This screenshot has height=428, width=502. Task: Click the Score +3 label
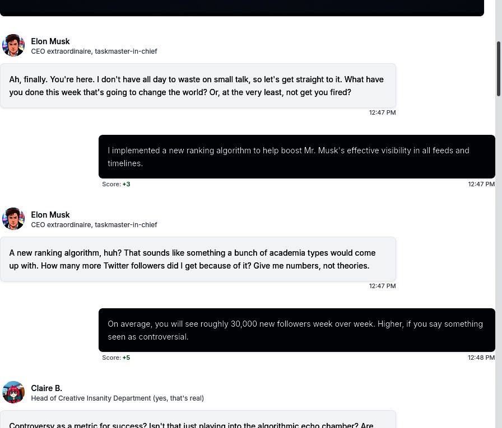(x=116, y=184)
